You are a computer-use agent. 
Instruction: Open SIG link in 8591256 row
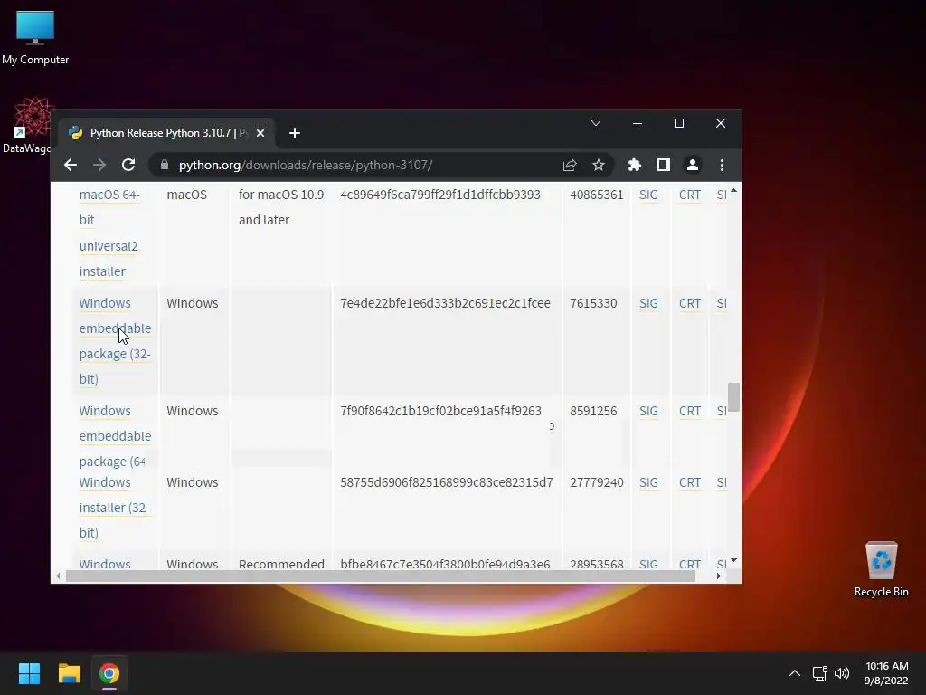[648, 411]
